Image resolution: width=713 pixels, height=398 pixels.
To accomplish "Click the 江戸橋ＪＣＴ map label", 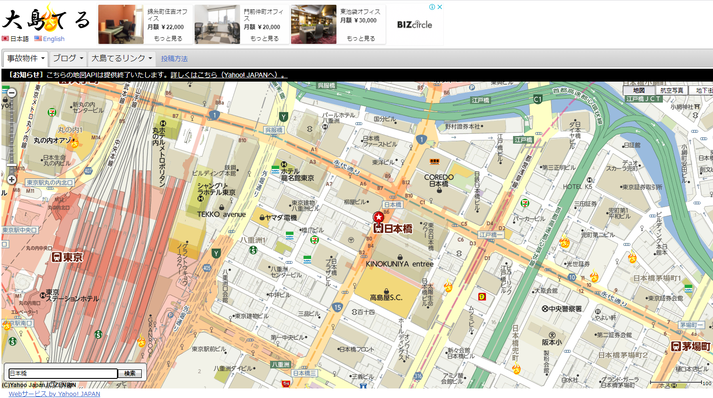I will [643, 99].
